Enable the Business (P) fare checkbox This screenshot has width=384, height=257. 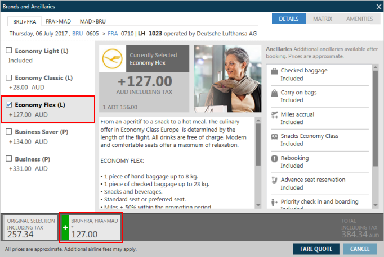tap(9, 159)
